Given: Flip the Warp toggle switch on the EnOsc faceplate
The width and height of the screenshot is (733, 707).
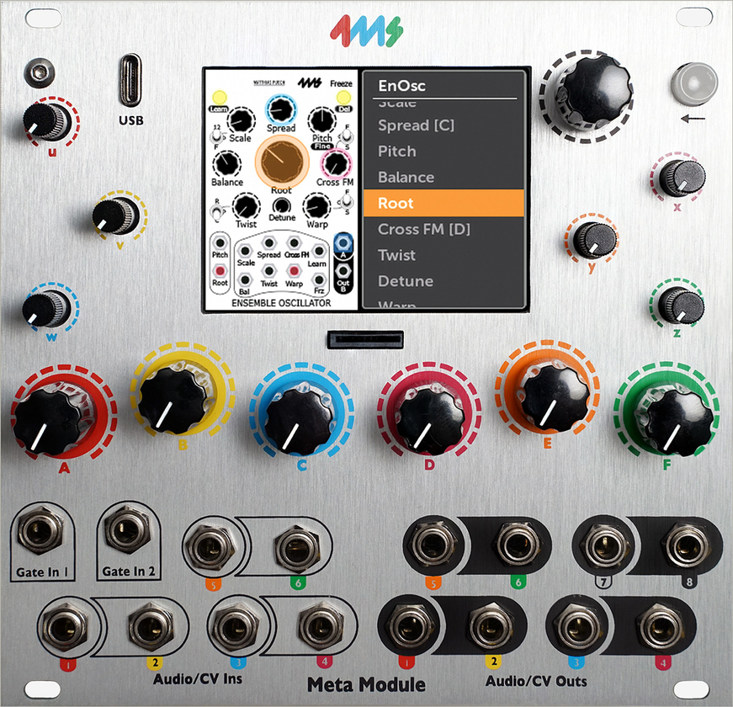Looking at the screenshot, I should (x=344, y=204).
